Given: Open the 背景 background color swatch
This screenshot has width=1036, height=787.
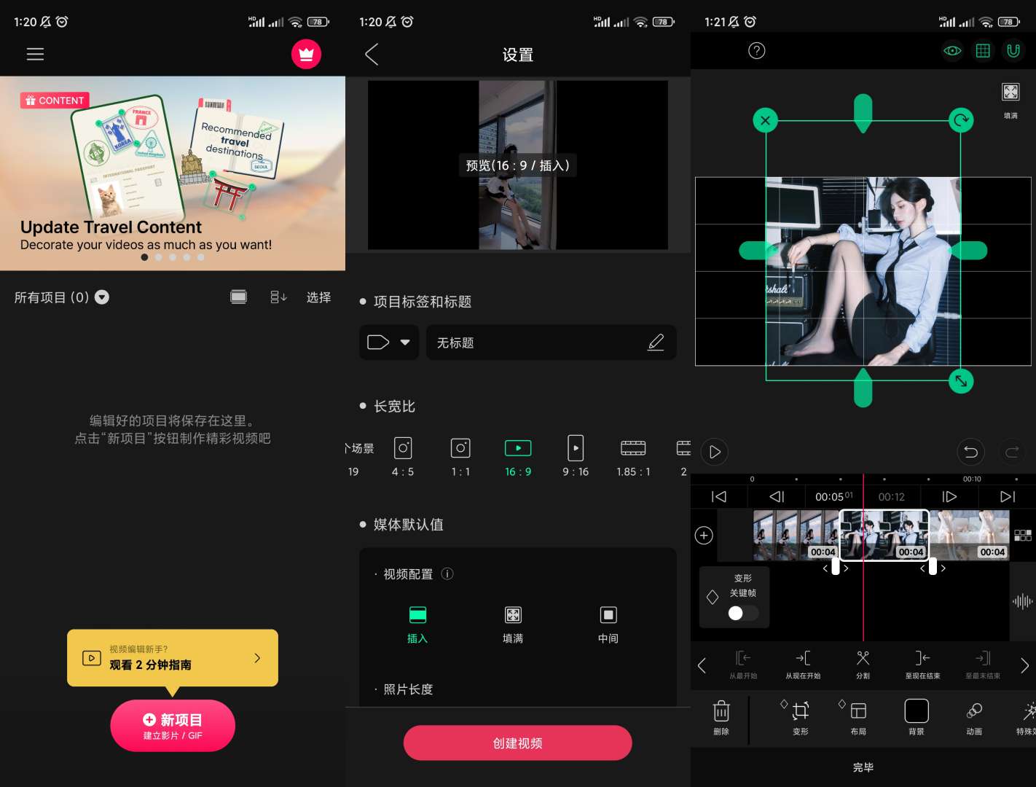Looking at the screenshot, I should (x=917, y=718).
